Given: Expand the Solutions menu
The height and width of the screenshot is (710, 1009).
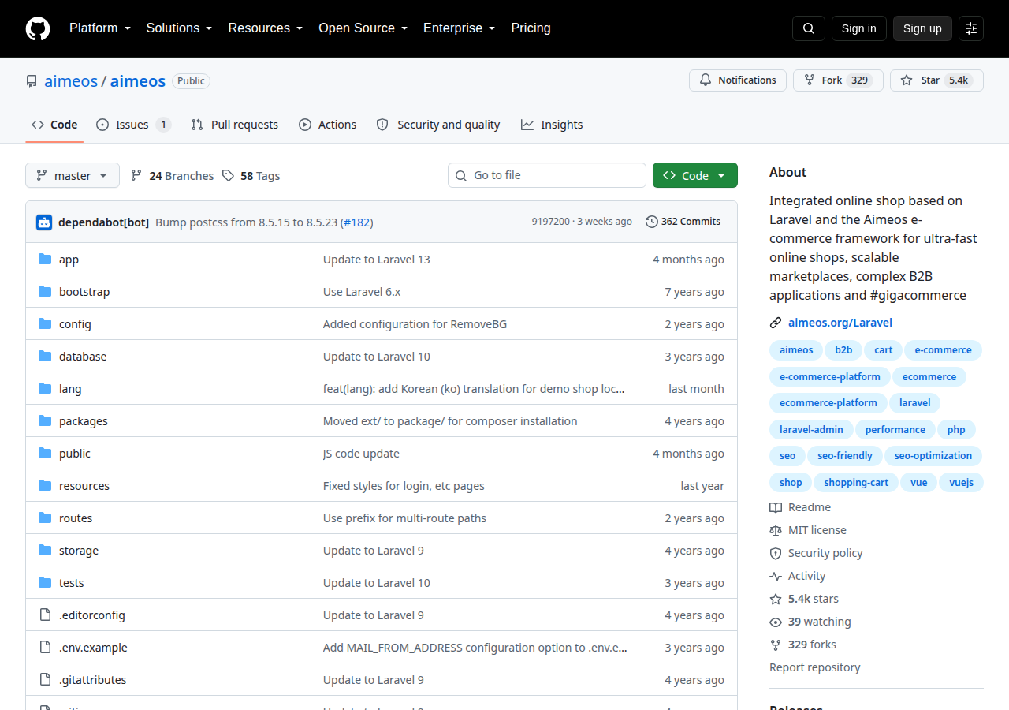Looking at the screenshot, I should click(179, 28).
